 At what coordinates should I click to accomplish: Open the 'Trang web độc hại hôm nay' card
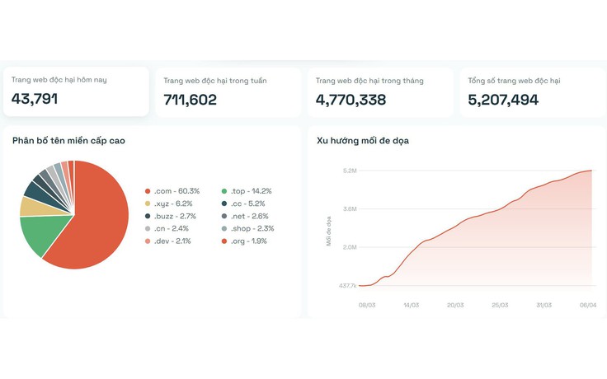(x=76, y=91)
